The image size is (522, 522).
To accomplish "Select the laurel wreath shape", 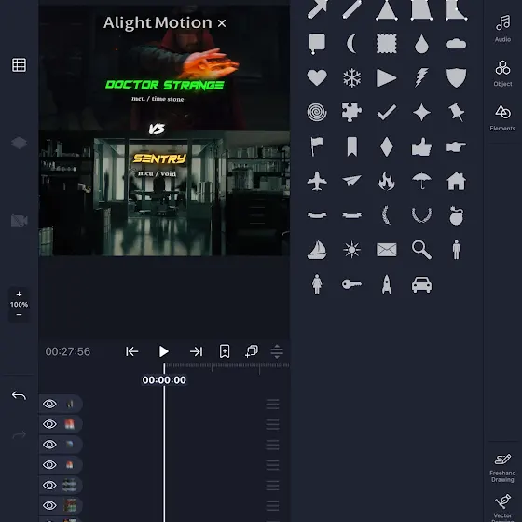I will click(421, 215).
